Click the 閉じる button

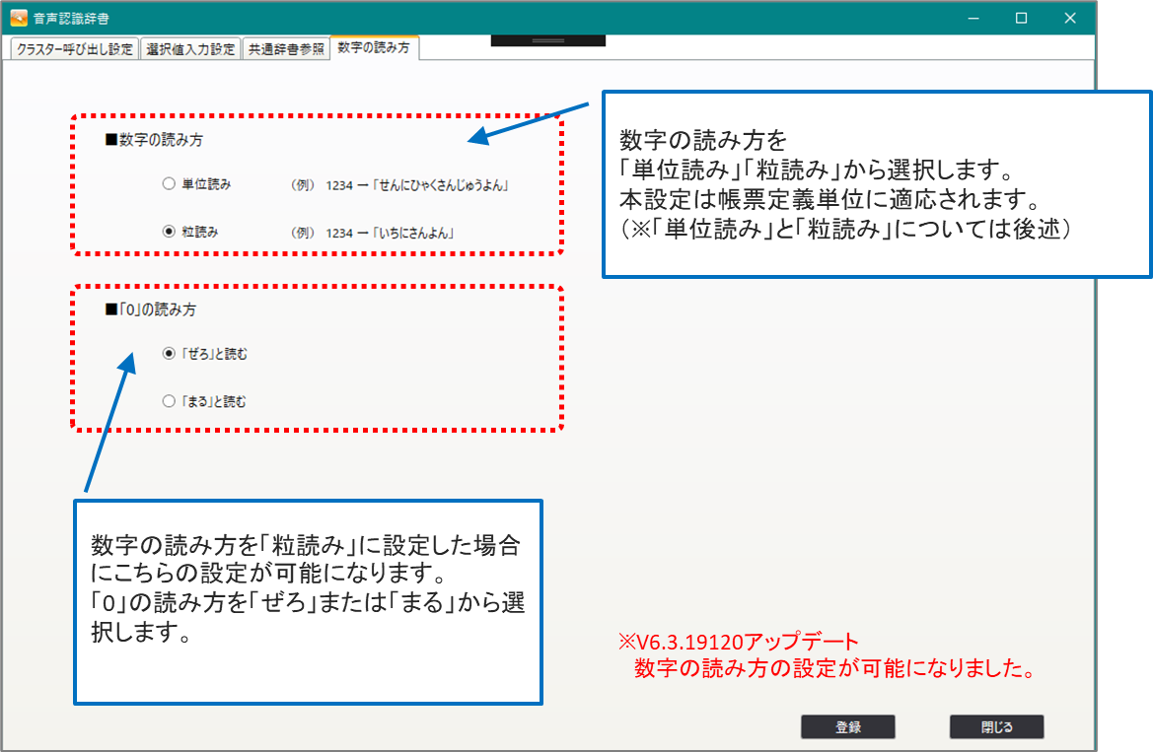pos(996,727)
